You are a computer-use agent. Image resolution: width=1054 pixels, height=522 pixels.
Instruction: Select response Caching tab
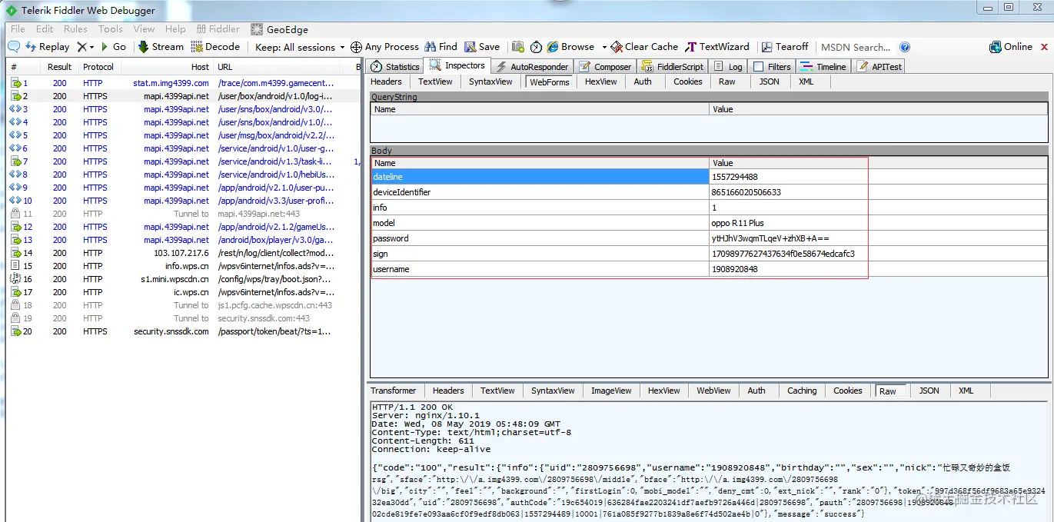coord(802,391)
